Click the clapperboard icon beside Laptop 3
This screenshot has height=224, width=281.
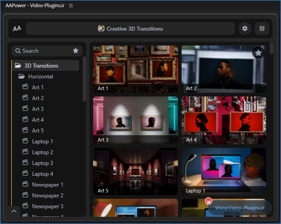click(25, 163)
